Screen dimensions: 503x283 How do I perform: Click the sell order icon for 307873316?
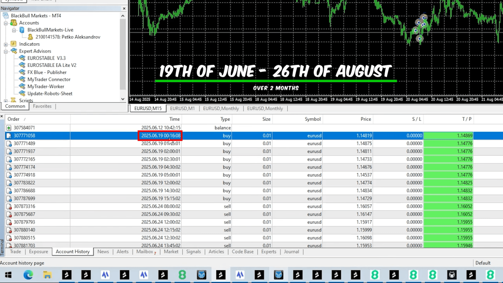tap(9, 206)
